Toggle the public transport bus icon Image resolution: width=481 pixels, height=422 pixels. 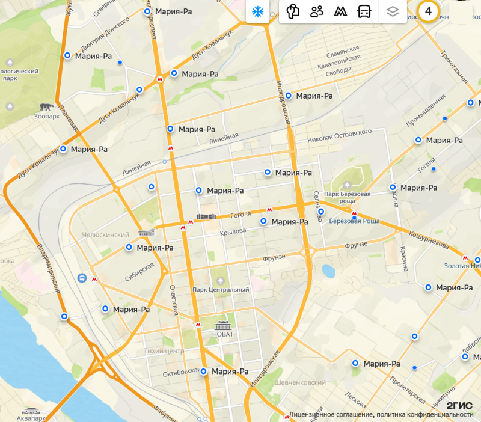[364, 12]
